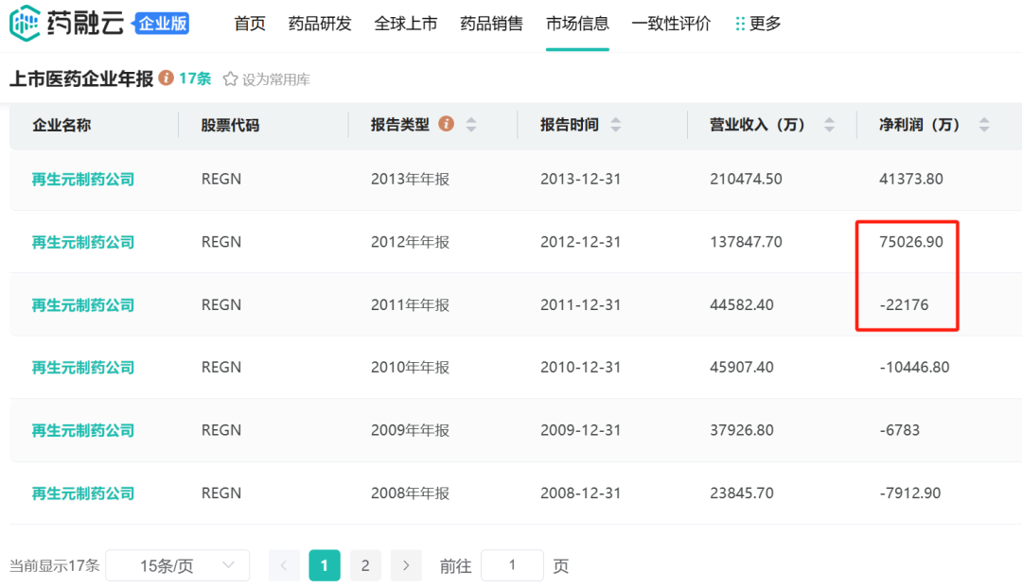
Task: Click the 药融云 logo icon
Action: pyautogui.click(x=26, y=24)
